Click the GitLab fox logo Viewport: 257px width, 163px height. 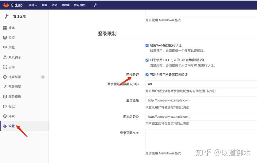point(6,5)
